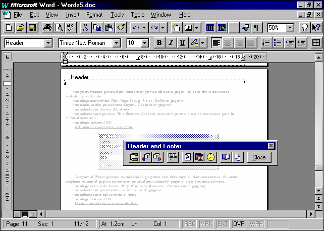
Task: Paste the clipboard contents with the Paste icon
Action: pyautogui.click(x=109, y=28)
